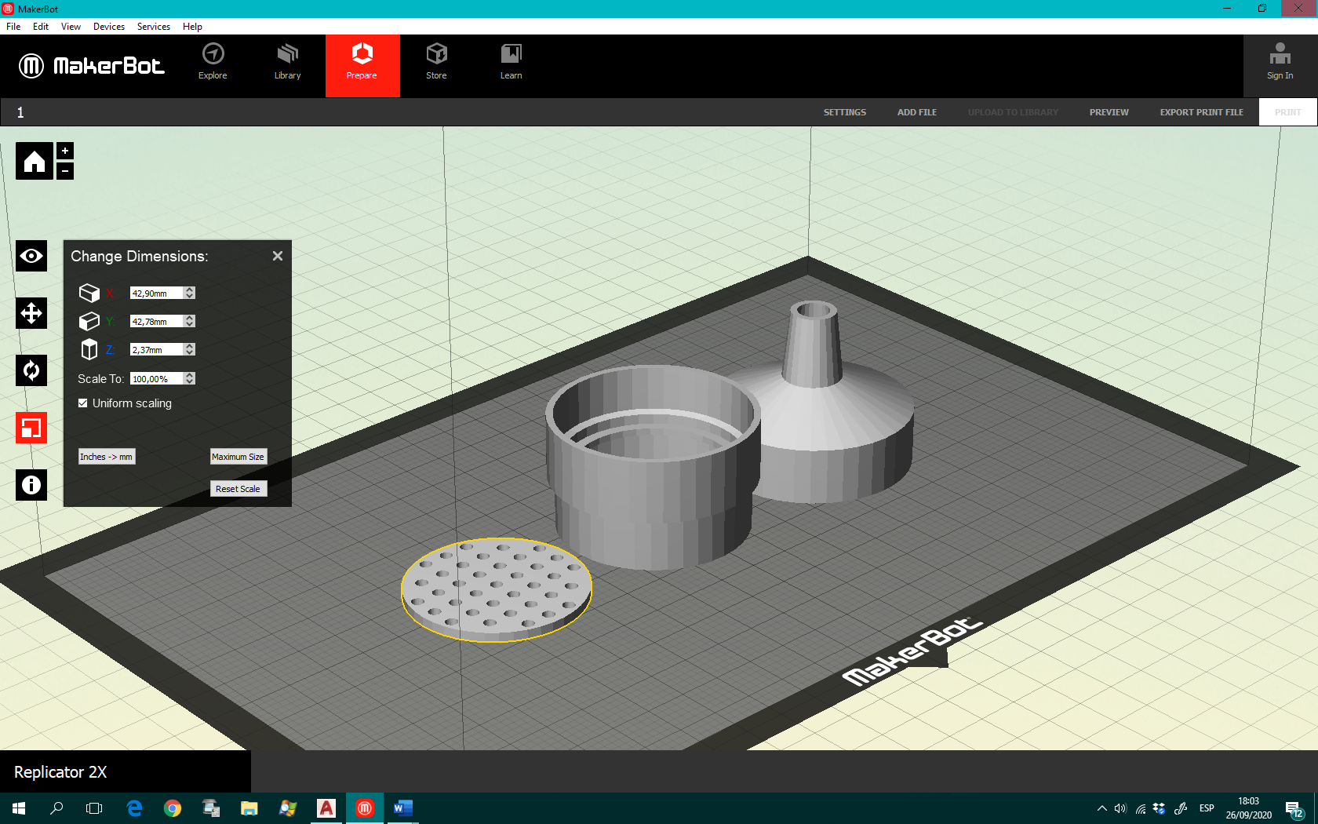Close the Change Dimensions panel
Viewport: 1318px width, 824px height.
[x=278, y=256]
